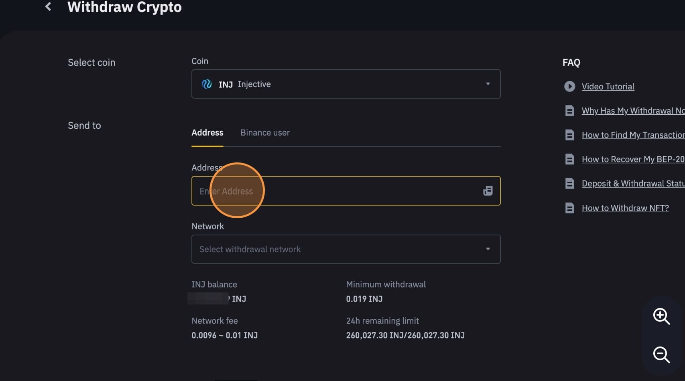Open Why Has My Withdrawal link
This screenshot has width=685, height=381.
click(632, 111)
